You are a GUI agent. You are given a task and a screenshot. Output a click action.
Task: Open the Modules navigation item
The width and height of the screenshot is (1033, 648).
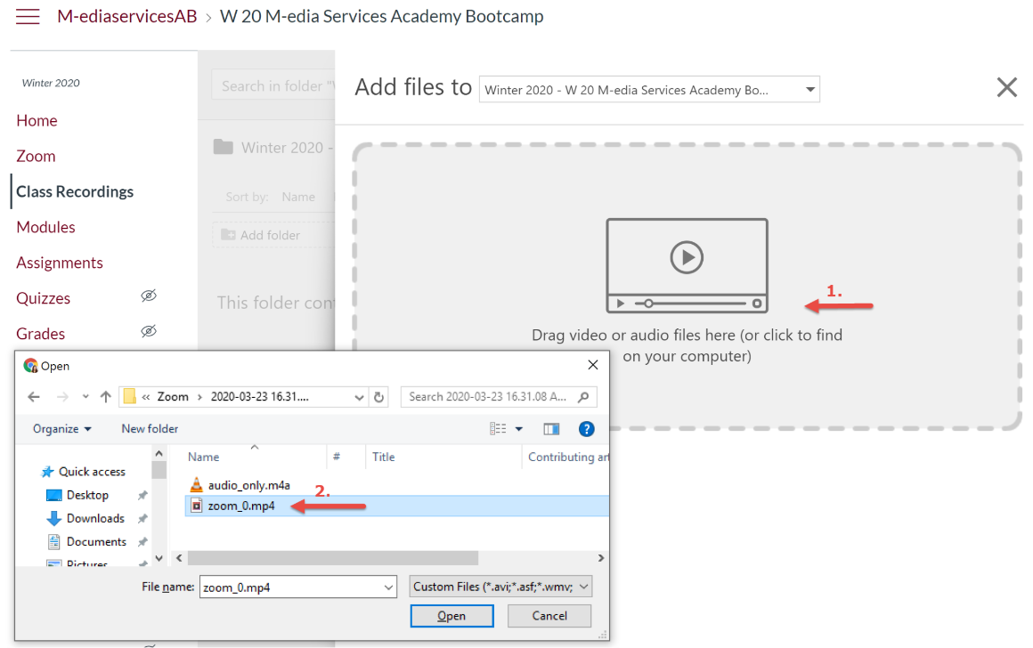[45, 227]
